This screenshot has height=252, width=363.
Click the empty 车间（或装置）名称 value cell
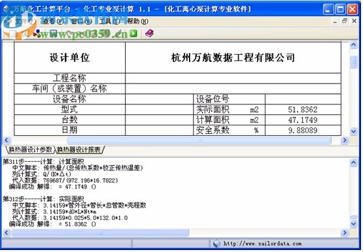point(233,89)
